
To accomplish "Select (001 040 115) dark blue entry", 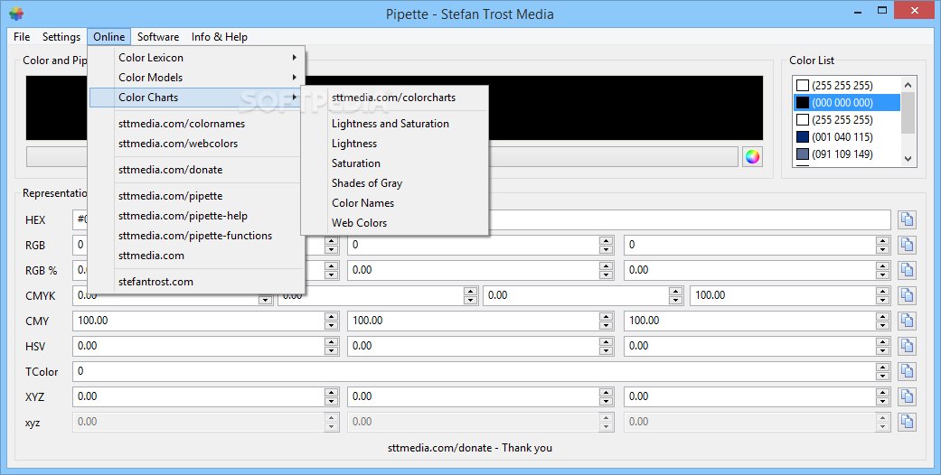I will 847,136.
